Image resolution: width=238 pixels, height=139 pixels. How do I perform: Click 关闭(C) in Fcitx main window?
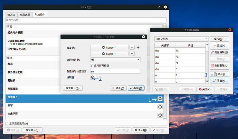click(x=141, y=130)
